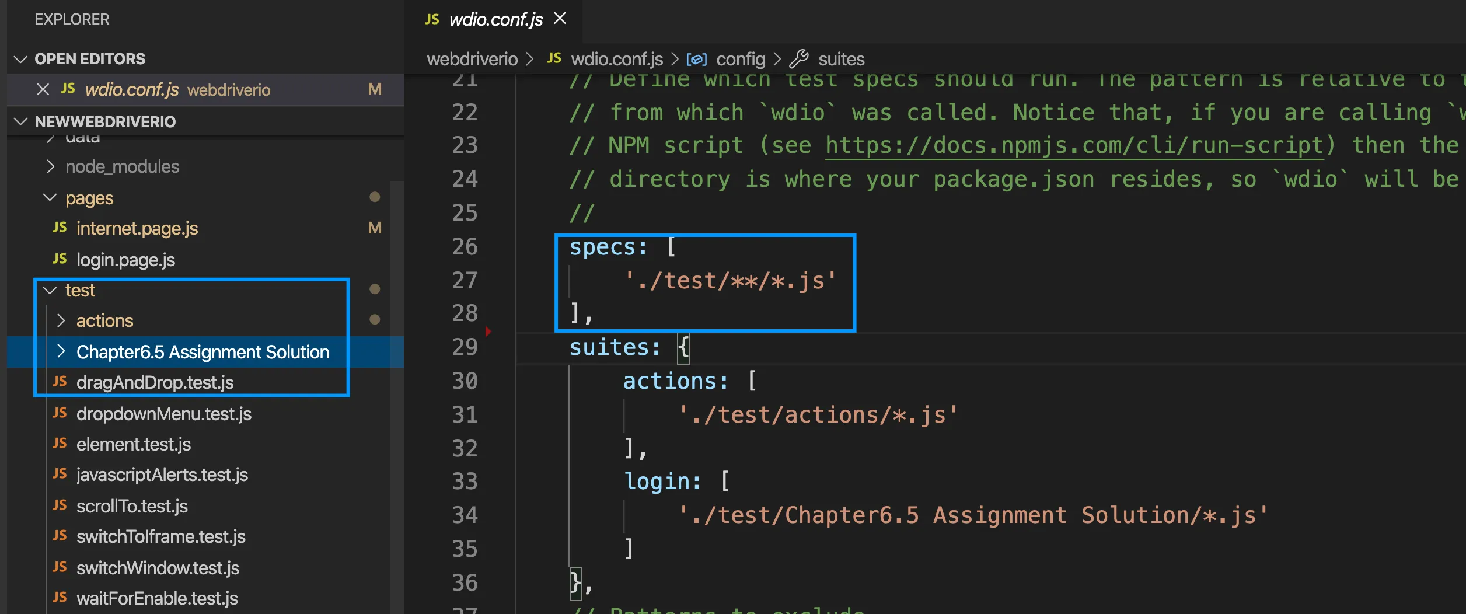
Task: Close the wdio.conf.js editor tab
Action: click(x=560, y=19)
